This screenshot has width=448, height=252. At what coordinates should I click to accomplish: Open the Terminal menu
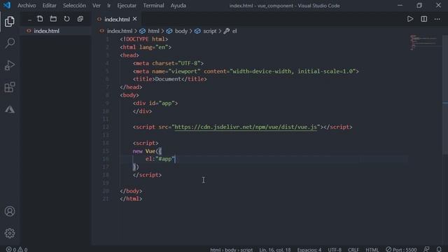tap(153, 6)
